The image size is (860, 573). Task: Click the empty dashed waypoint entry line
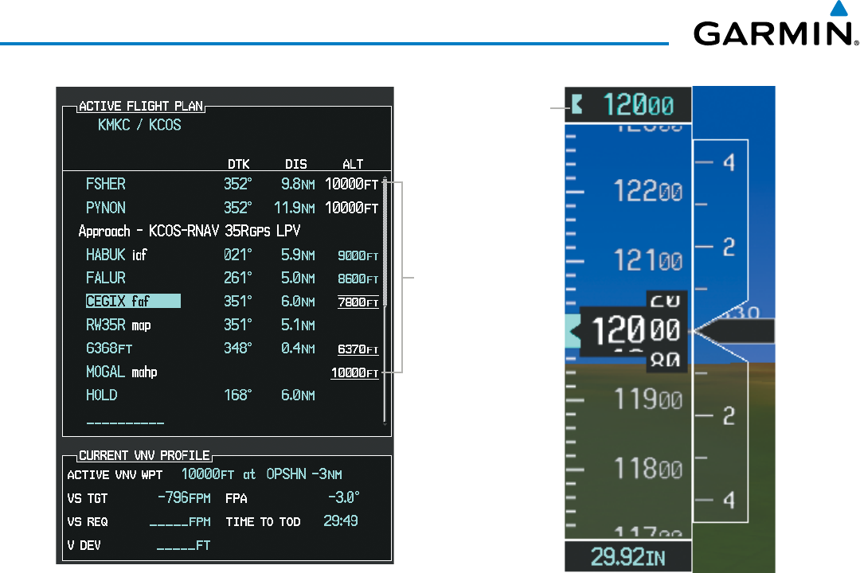[125, 423]
